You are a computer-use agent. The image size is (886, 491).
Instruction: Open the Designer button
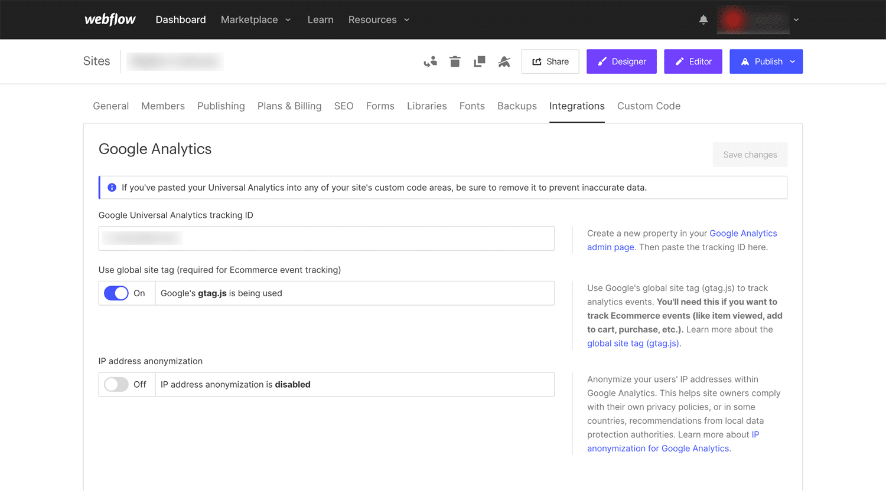(621, 61)
